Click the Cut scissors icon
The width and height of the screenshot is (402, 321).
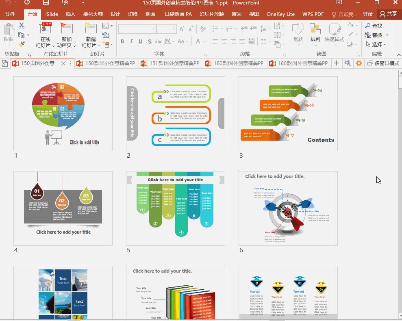coord(22,26)
